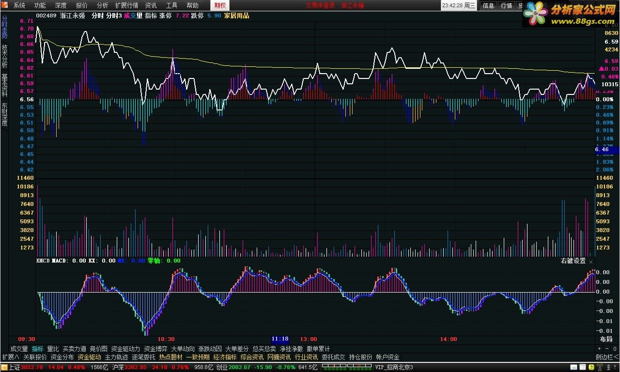This screenshot has width=620, height=372.
Task: Select the 竞价图 indicator tab
Action: 99,349
